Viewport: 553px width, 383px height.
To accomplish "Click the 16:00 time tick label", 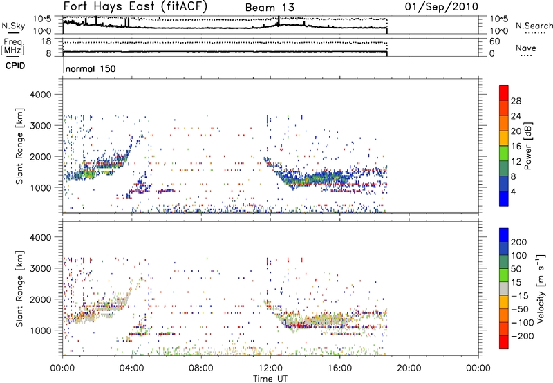I will click(x=339, y=368).
